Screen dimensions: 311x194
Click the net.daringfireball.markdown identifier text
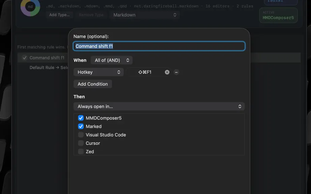click(x=166, y=6)
